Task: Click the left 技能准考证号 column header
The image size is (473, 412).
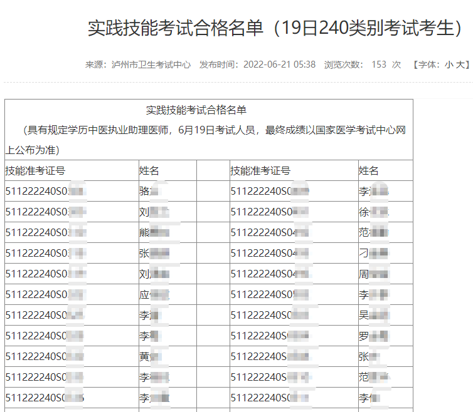Action: point(35,170)
